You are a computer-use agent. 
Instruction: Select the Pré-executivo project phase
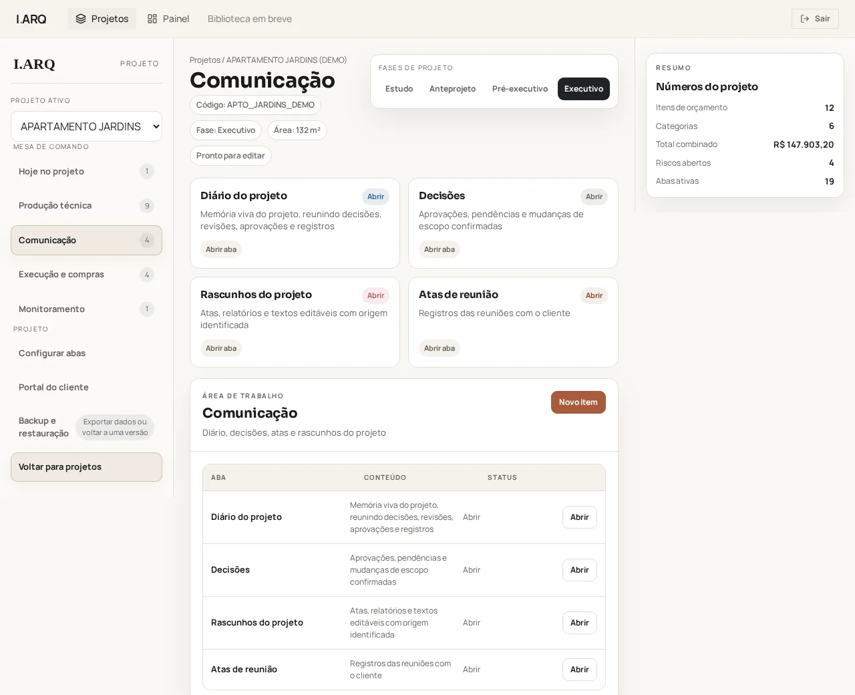click(520, 89)
